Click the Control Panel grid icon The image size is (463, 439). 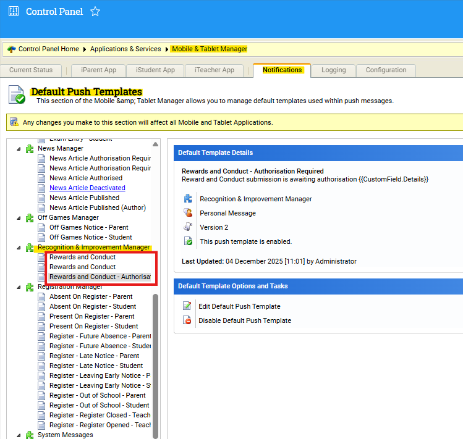click(14, 11)
